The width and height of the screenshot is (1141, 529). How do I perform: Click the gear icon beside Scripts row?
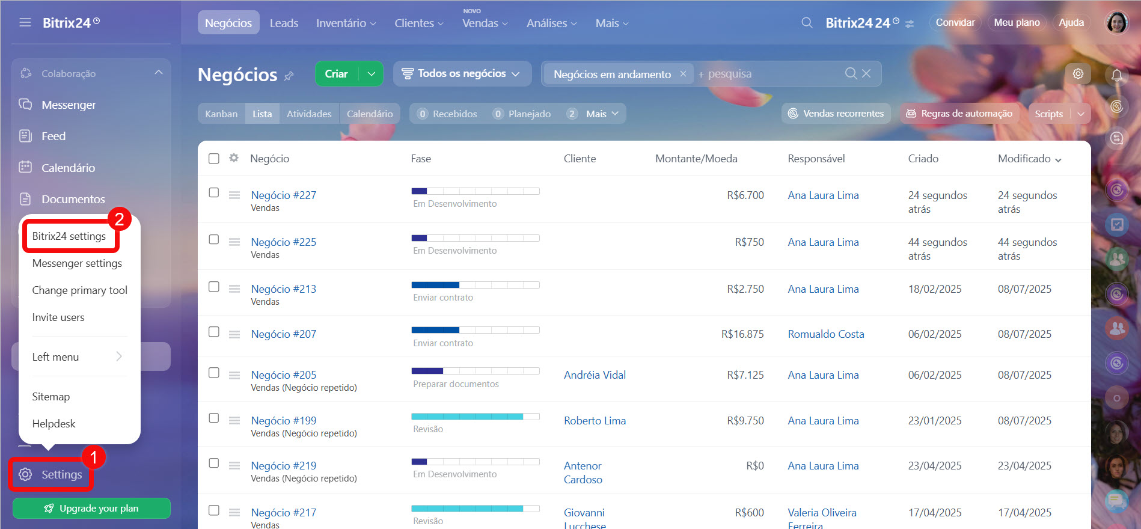[x=1078, y=73]
